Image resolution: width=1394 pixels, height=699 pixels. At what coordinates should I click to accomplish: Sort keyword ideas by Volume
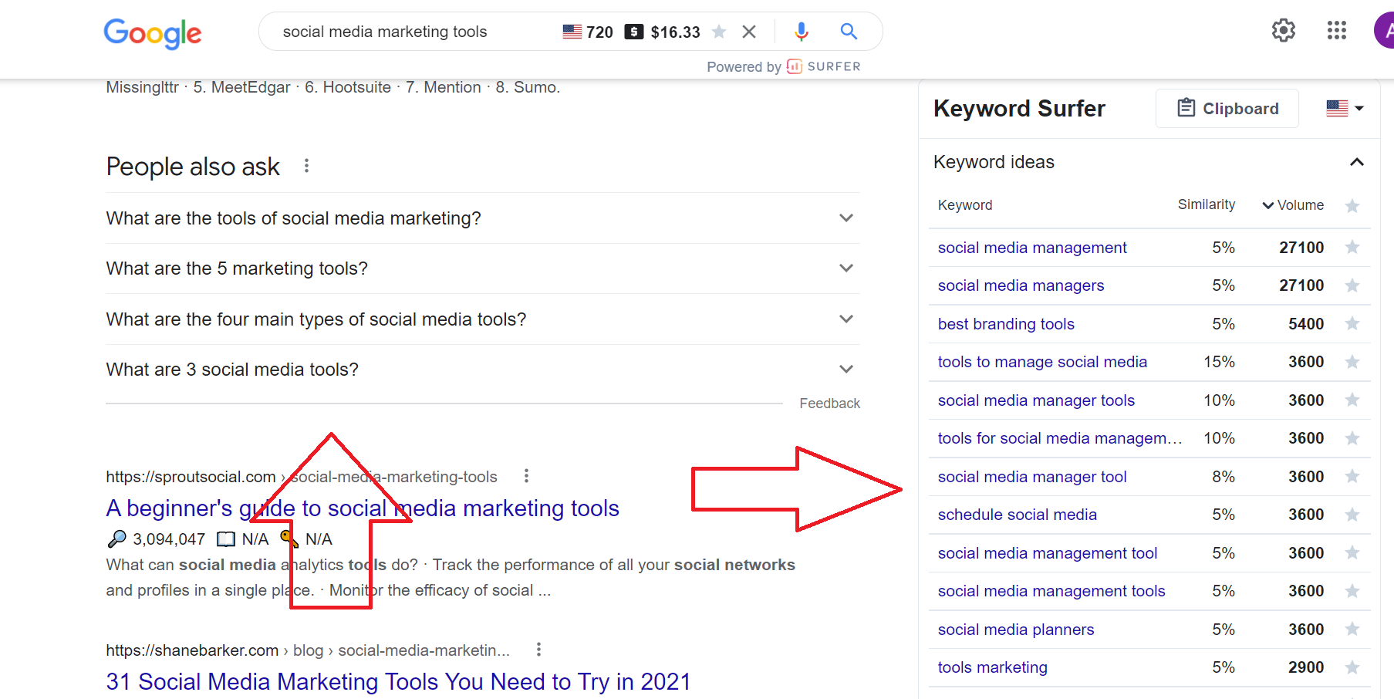1293,205
